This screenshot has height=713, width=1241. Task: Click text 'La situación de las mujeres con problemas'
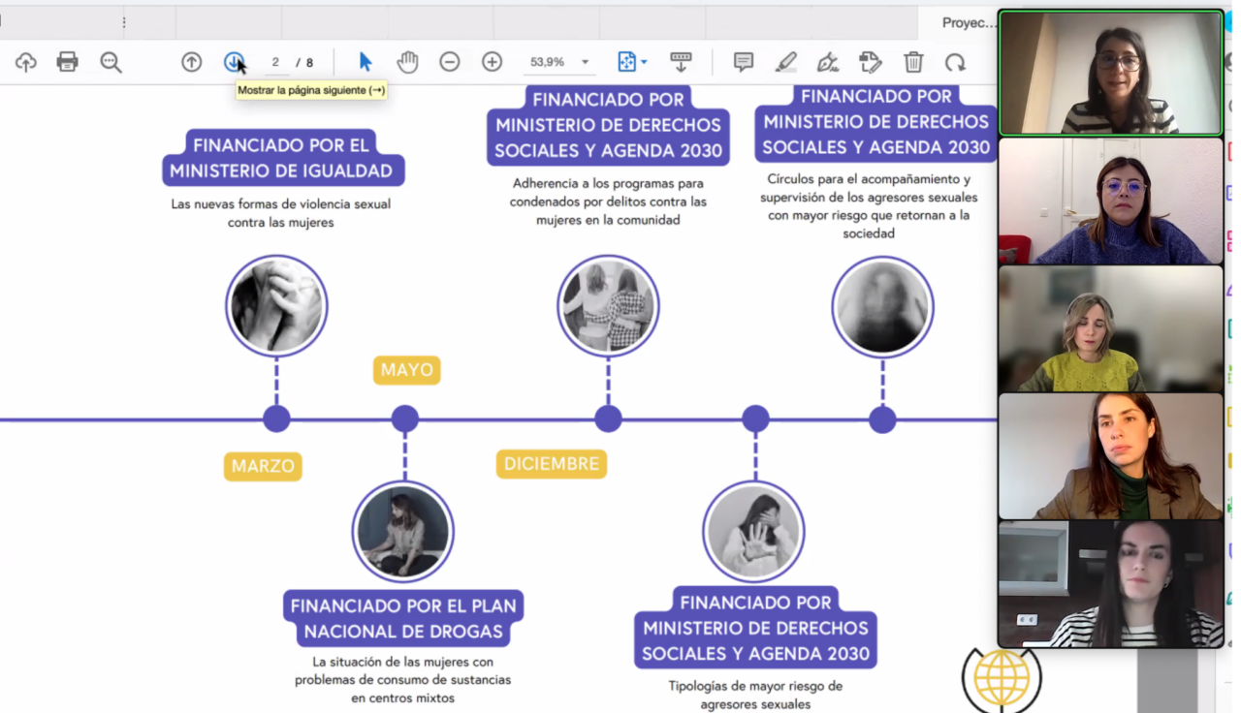[402, 670]
